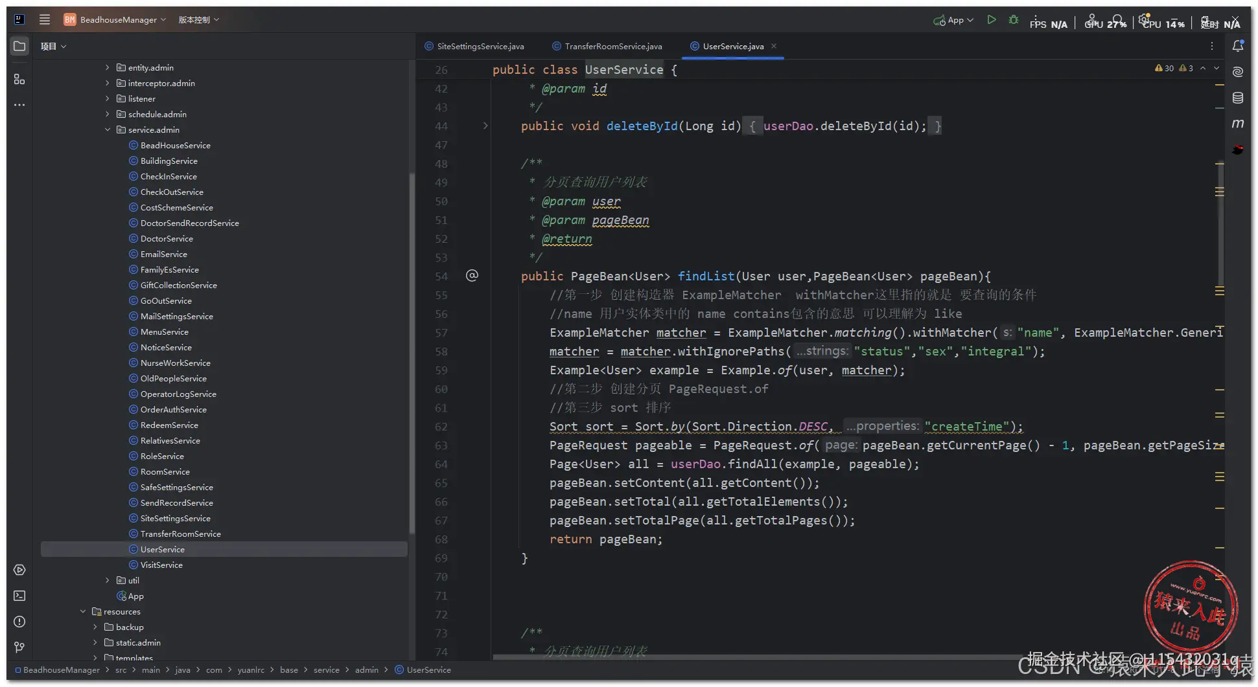Click BeadhouseManager breadcrumb in status bar

(62, 670)
